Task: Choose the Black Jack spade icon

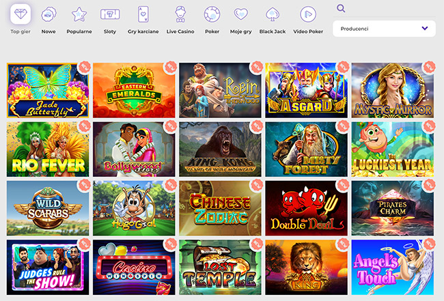Action: click(273, 14)
